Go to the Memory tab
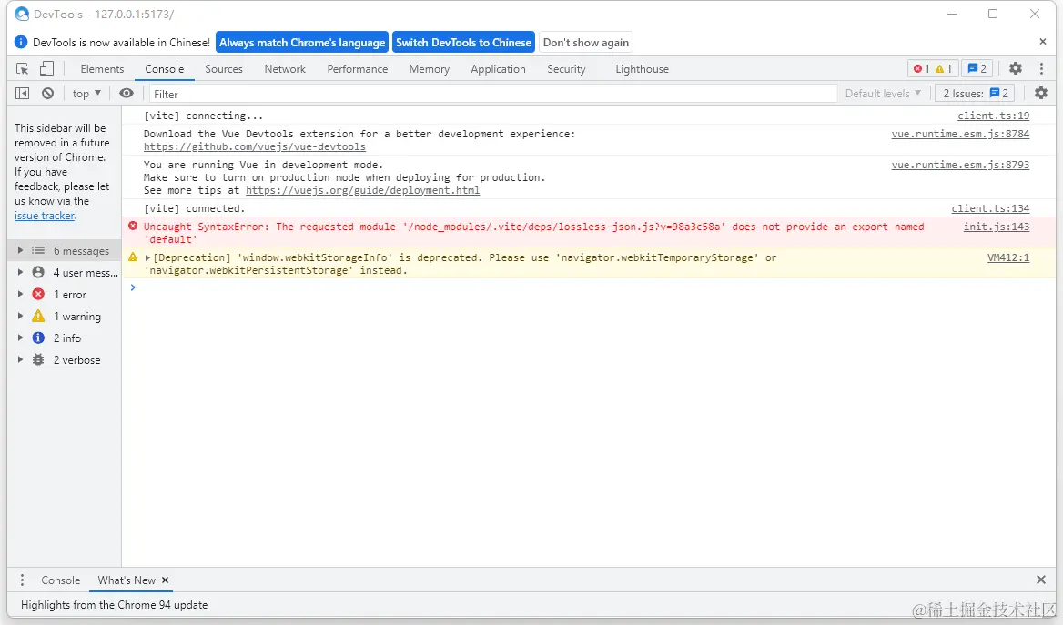 point(430,68)
